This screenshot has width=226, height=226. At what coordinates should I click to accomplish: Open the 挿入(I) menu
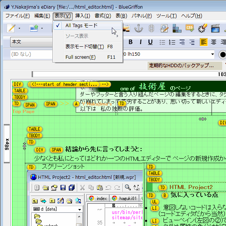tap(82, 15)
